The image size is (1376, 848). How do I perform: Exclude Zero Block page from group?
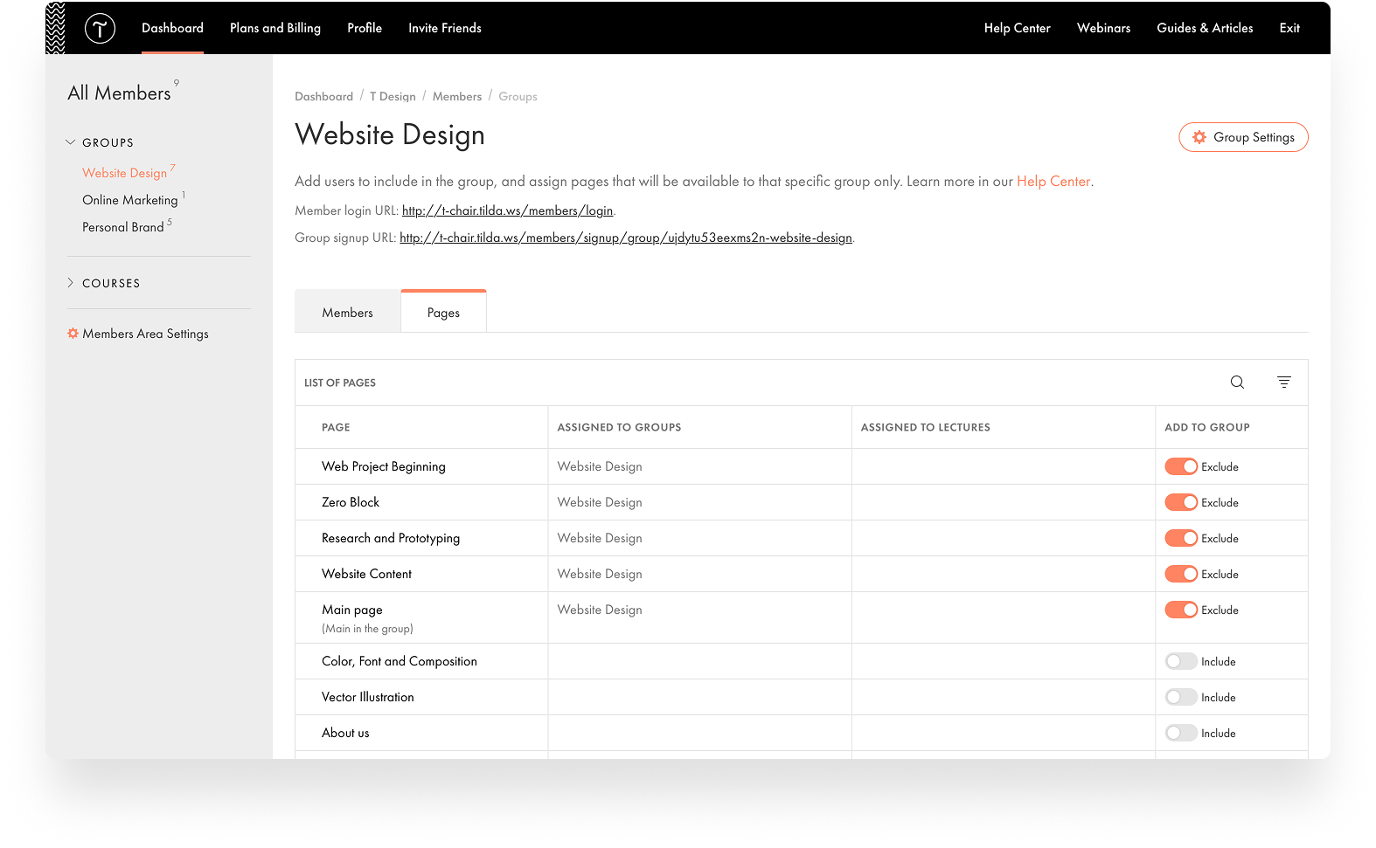point(1180,503)
